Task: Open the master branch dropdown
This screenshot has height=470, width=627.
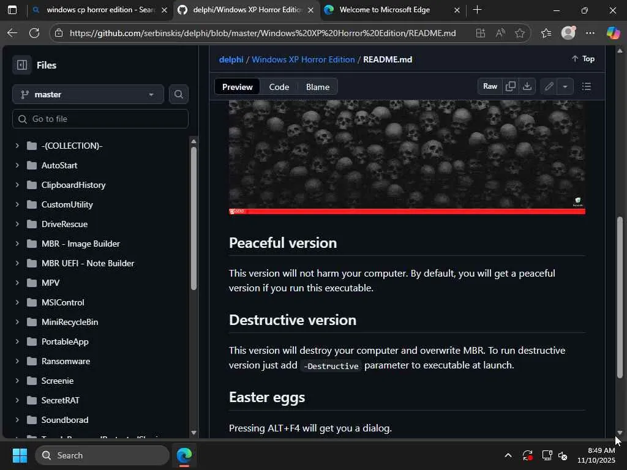Action: (88, 94)
